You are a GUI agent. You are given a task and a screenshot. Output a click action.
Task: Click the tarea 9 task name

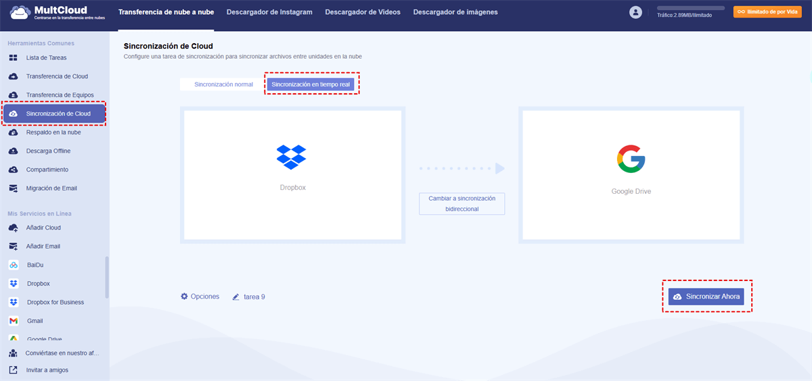254,297
